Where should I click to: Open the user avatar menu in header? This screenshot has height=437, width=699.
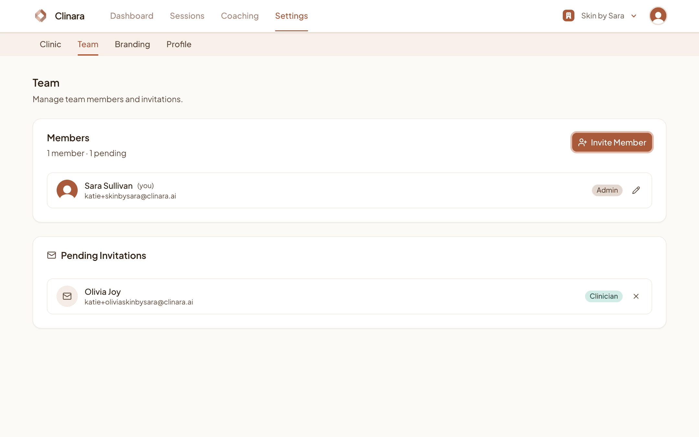pyautogui.click(x=658, y=16)
